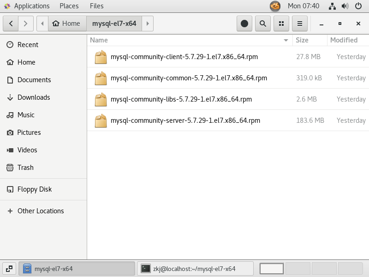Switch to the zkj@localhost terminal taskbar window
This screenshot has height=277, width=369.
[x=195, y=269]
